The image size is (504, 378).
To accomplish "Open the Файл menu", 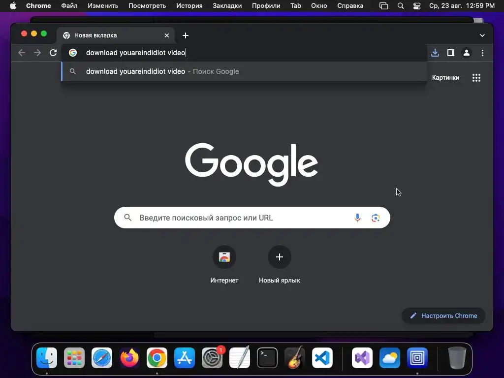I will pos(69,6).
